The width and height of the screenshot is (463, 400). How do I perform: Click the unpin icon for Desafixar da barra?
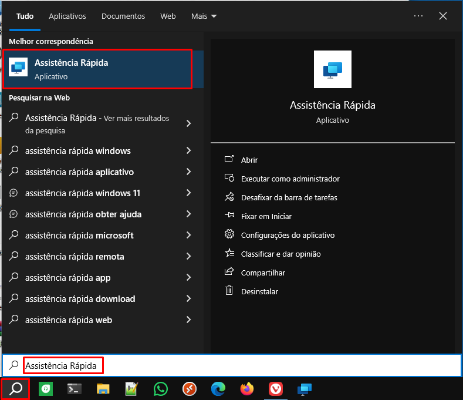click(x=229, y=197)
